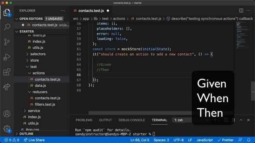The image size is (255, 143).
Task: Open the Accounts menu icon
Action: click(7, 114)
